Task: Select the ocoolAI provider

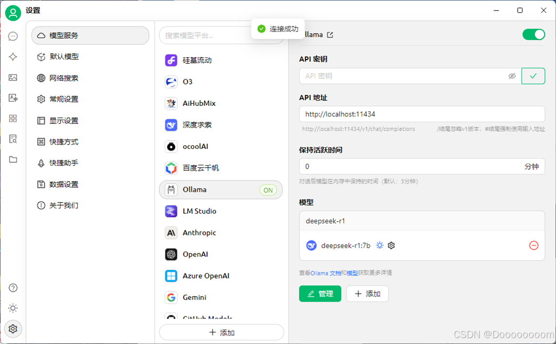Action: tap(221, 147)
